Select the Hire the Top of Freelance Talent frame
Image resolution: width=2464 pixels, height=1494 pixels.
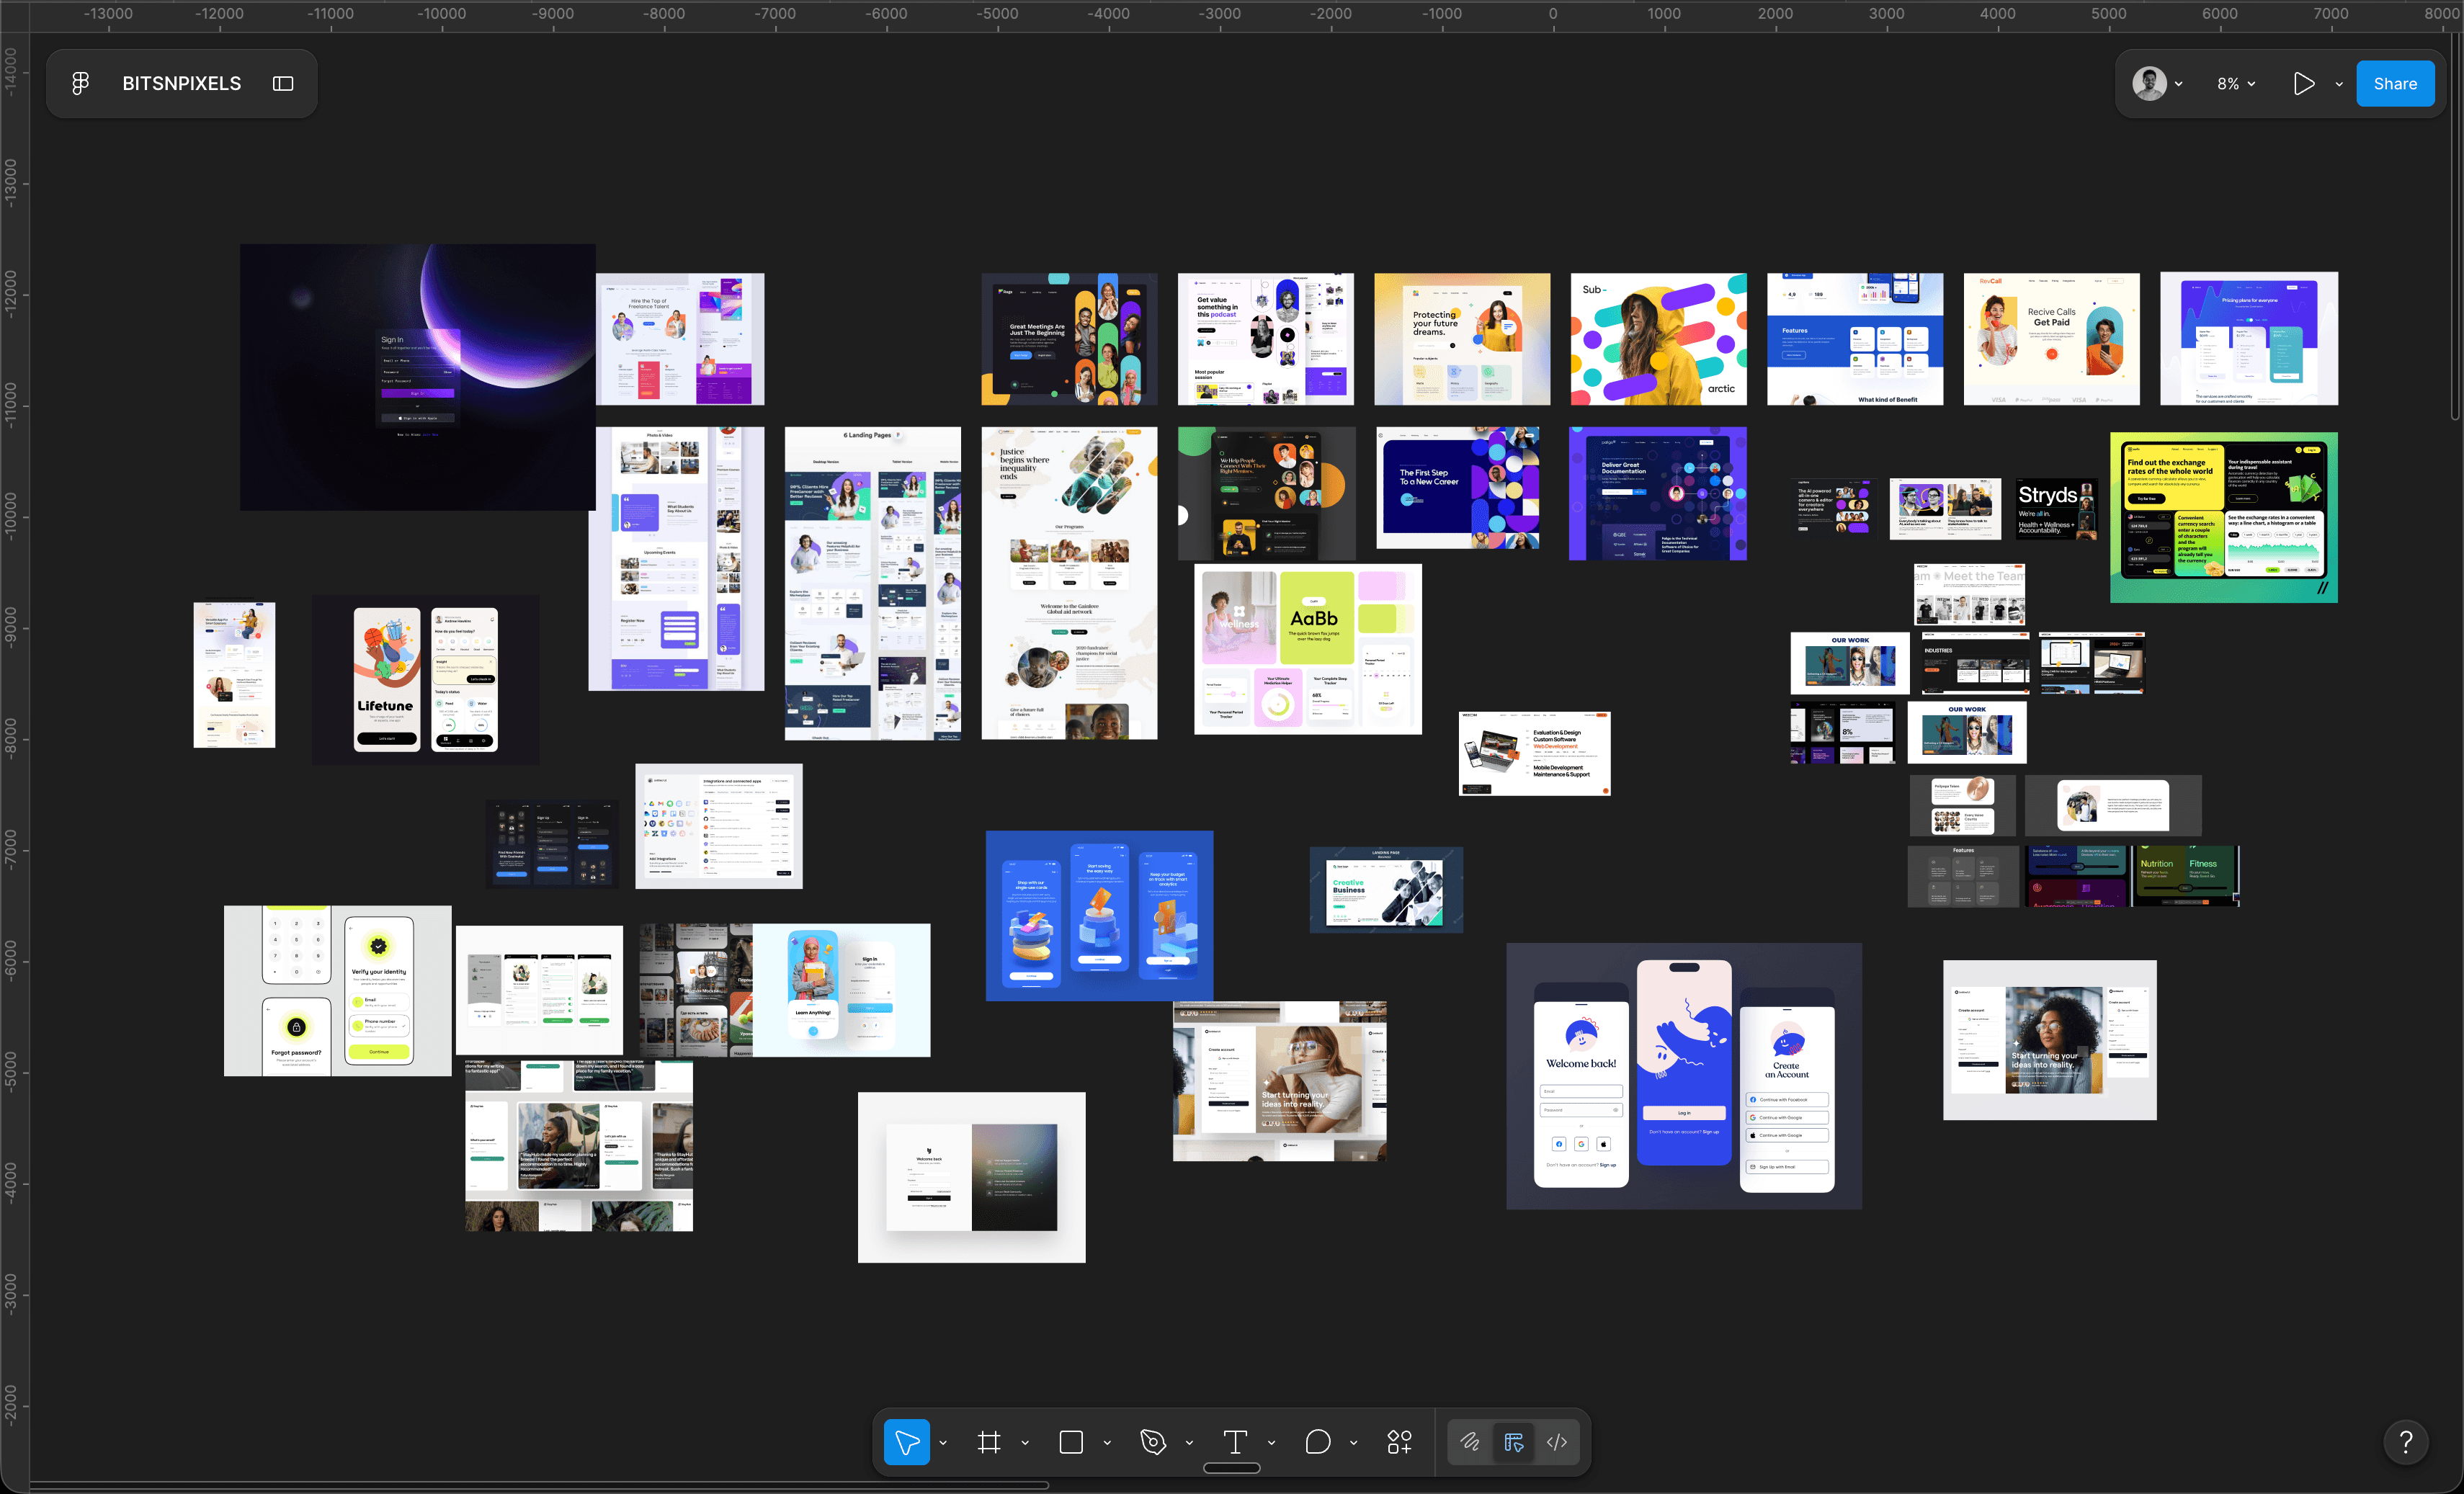[680, 339]
